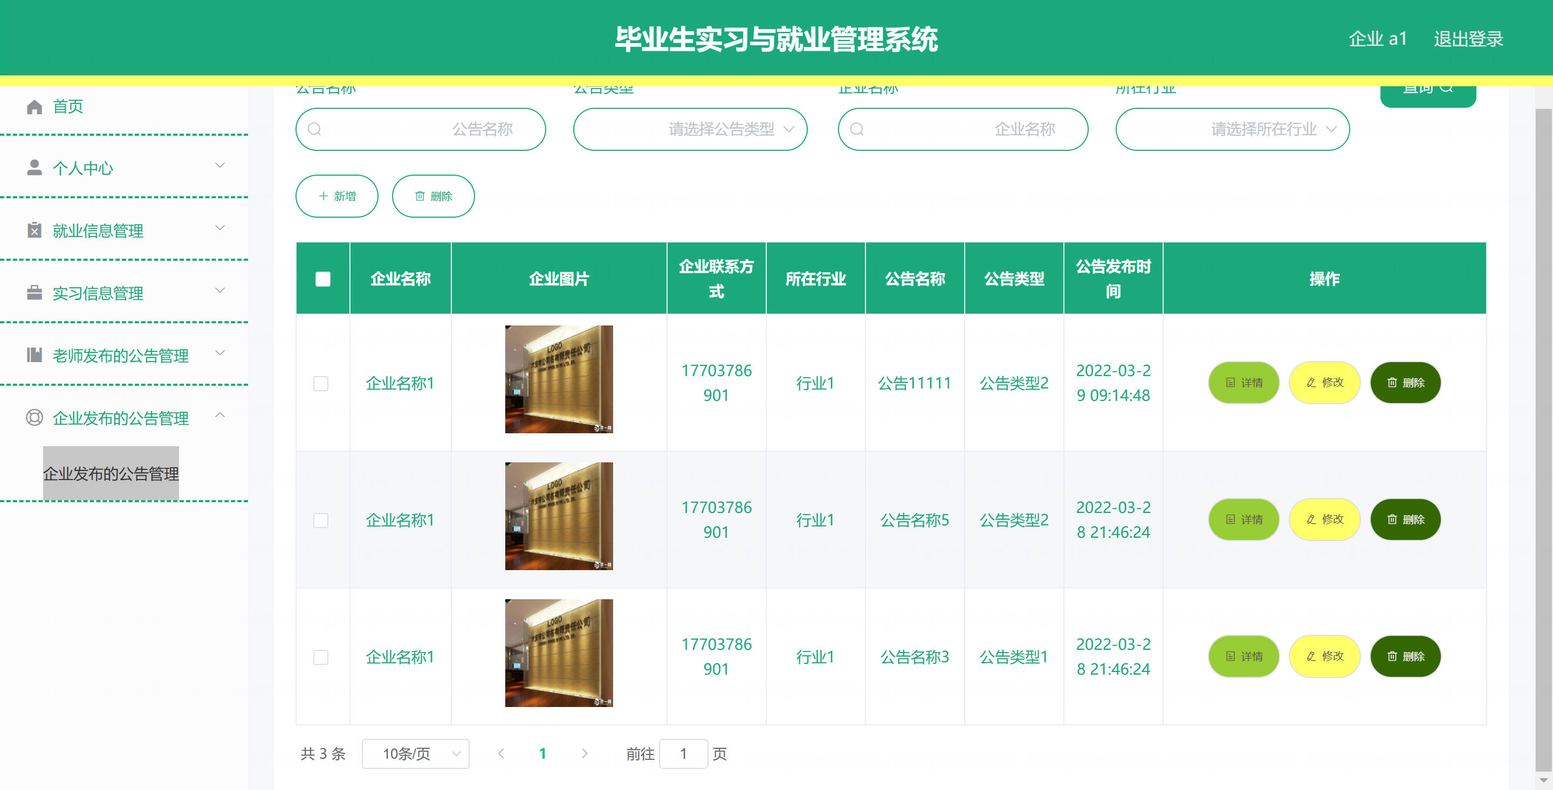The height and width of the screenshot is (790, 1553).
Task: Open the 请选择所在行业 dropdown
Action: point(1232,129)
